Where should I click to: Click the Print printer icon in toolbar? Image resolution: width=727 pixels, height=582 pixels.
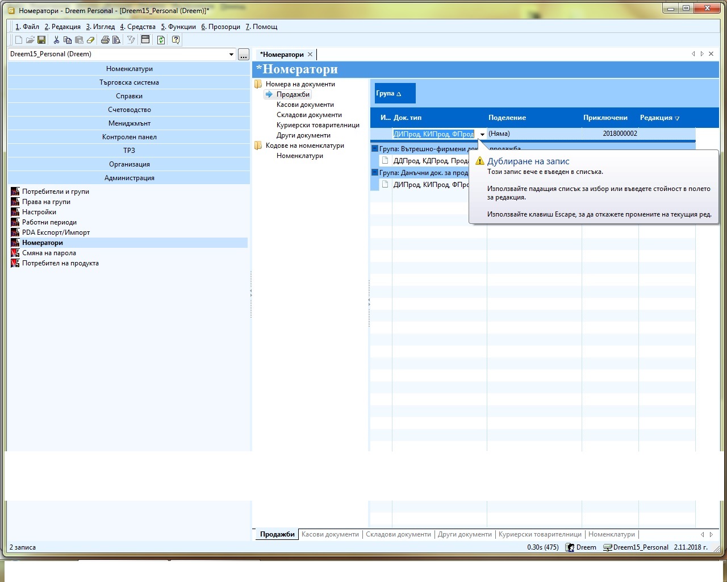(105, 40)
